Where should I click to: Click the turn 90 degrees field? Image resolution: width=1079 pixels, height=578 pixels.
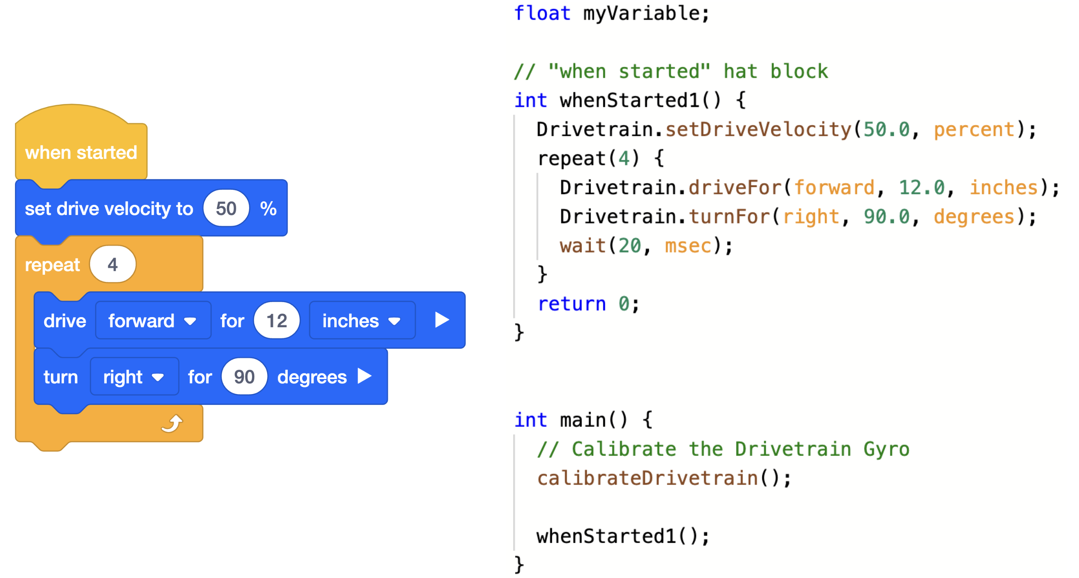click(244, 377)
